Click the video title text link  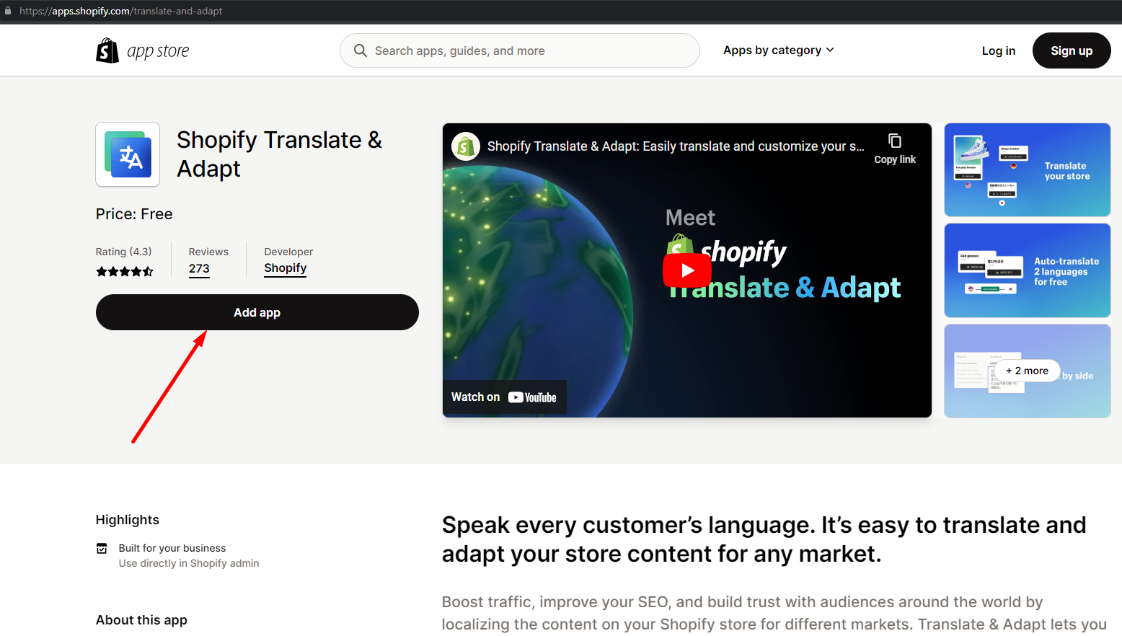pyautogui.click(x=675, y=146)
